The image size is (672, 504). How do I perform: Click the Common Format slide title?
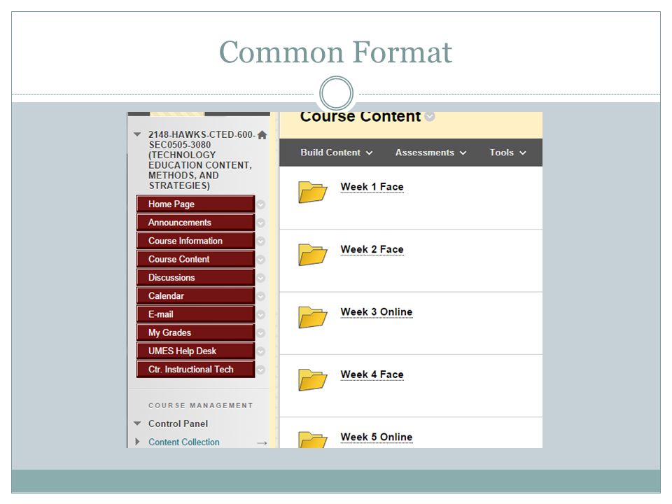click(x=335, y=52)
